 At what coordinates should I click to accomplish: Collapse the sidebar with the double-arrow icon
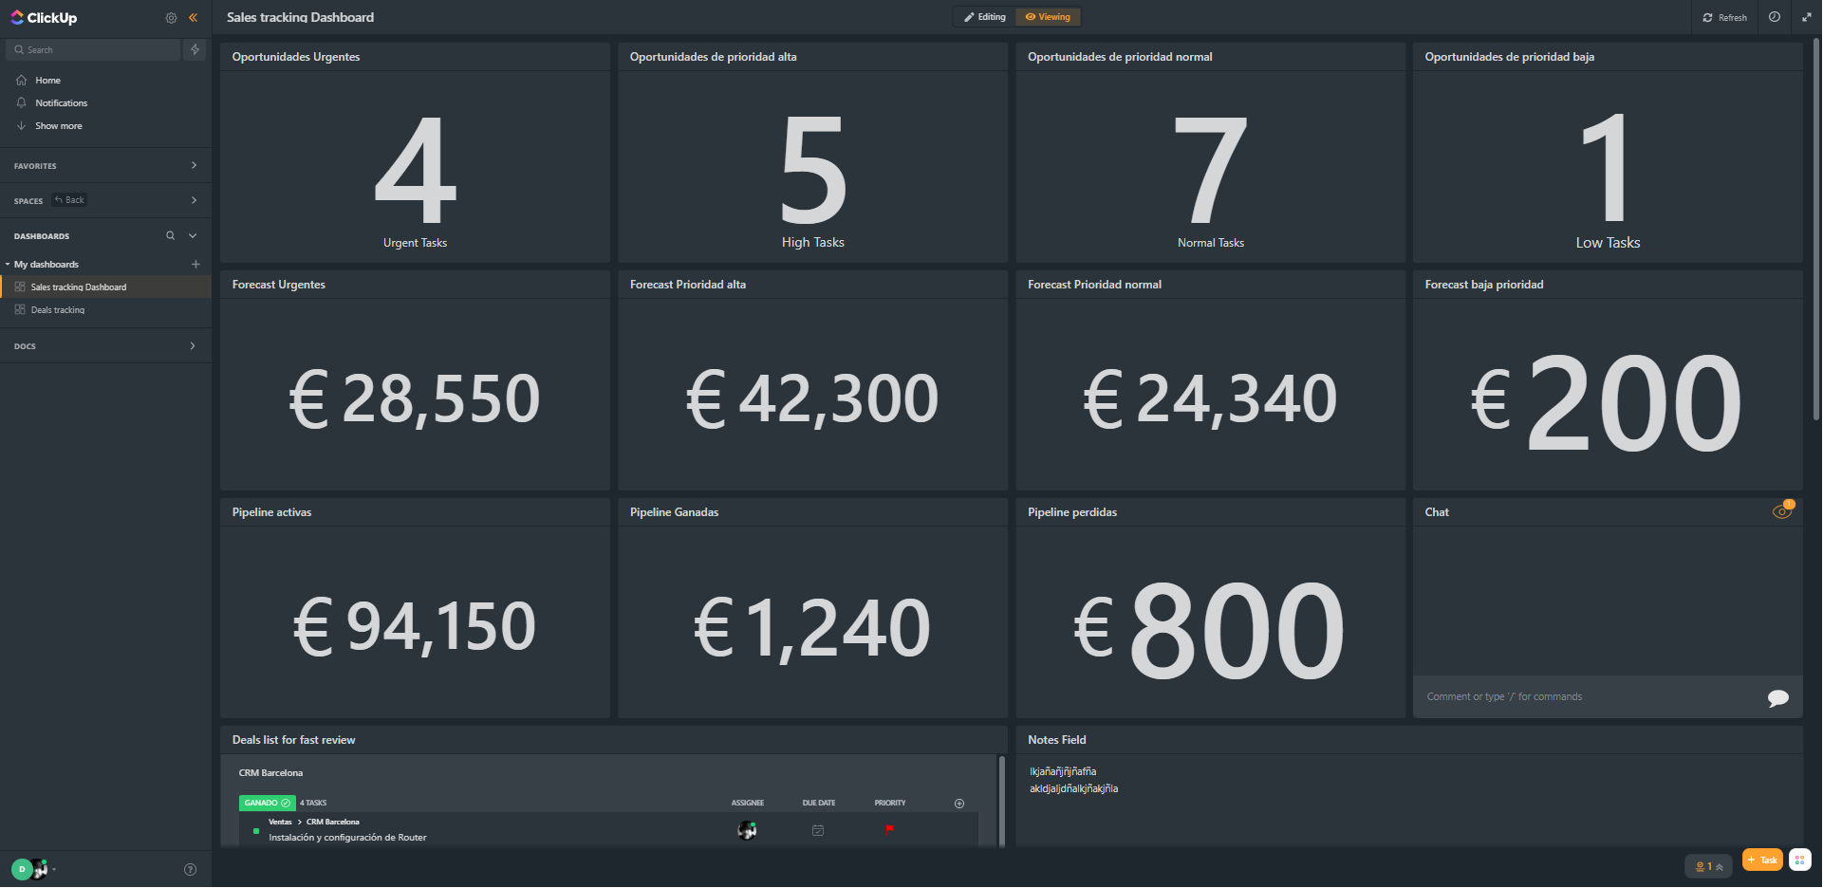coord(194,18)
